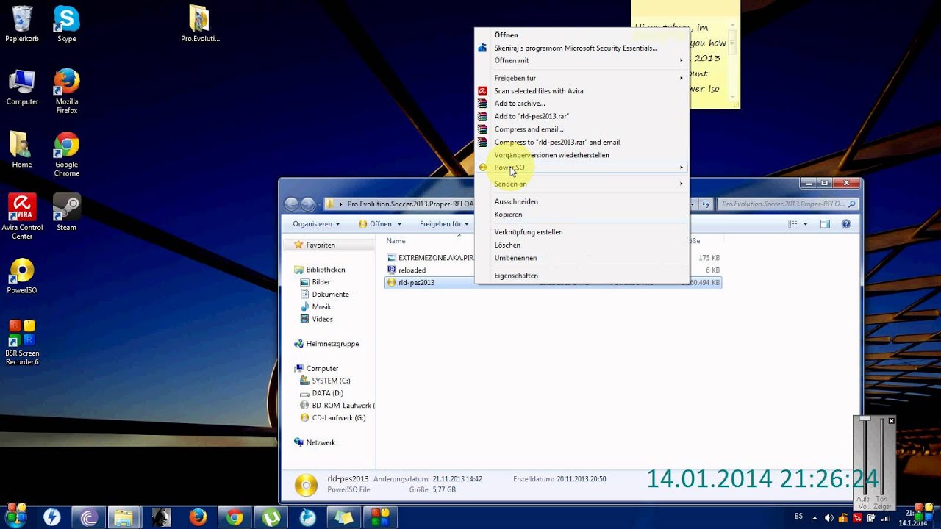Viewport: 941px width, 529px height.
Task: Show hidden tray icons arrow
Action: [815, 517]
